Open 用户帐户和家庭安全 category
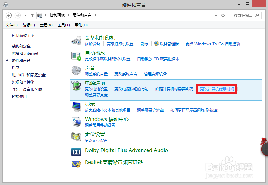 (29, 75)
